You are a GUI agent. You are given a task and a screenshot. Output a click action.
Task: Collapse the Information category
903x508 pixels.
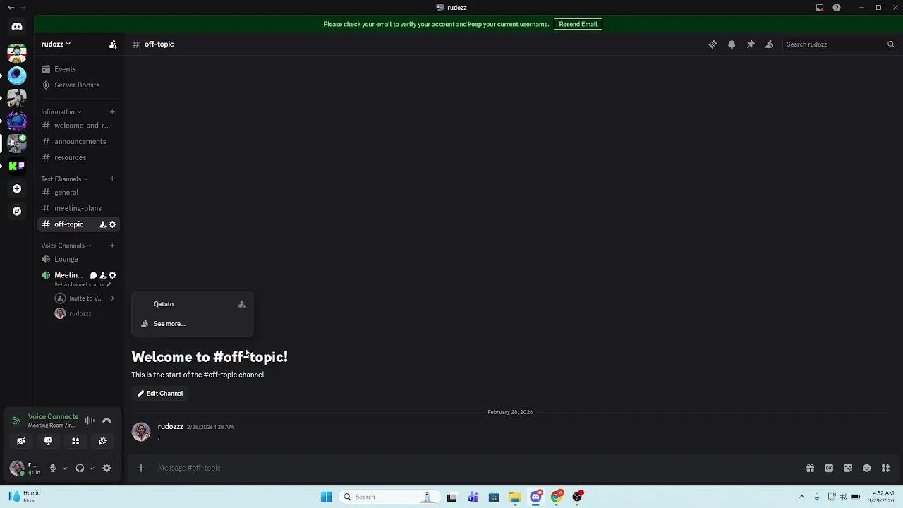[61, 112]
